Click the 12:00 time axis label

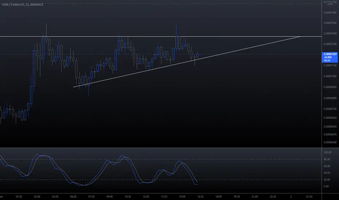point(146,197)
